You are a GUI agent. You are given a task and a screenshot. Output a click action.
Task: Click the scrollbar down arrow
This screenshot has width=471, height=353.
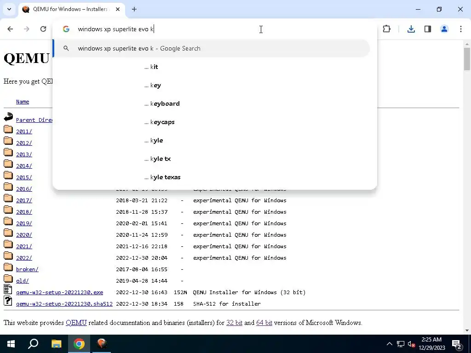pyautogui.click(x=467, y=331)
